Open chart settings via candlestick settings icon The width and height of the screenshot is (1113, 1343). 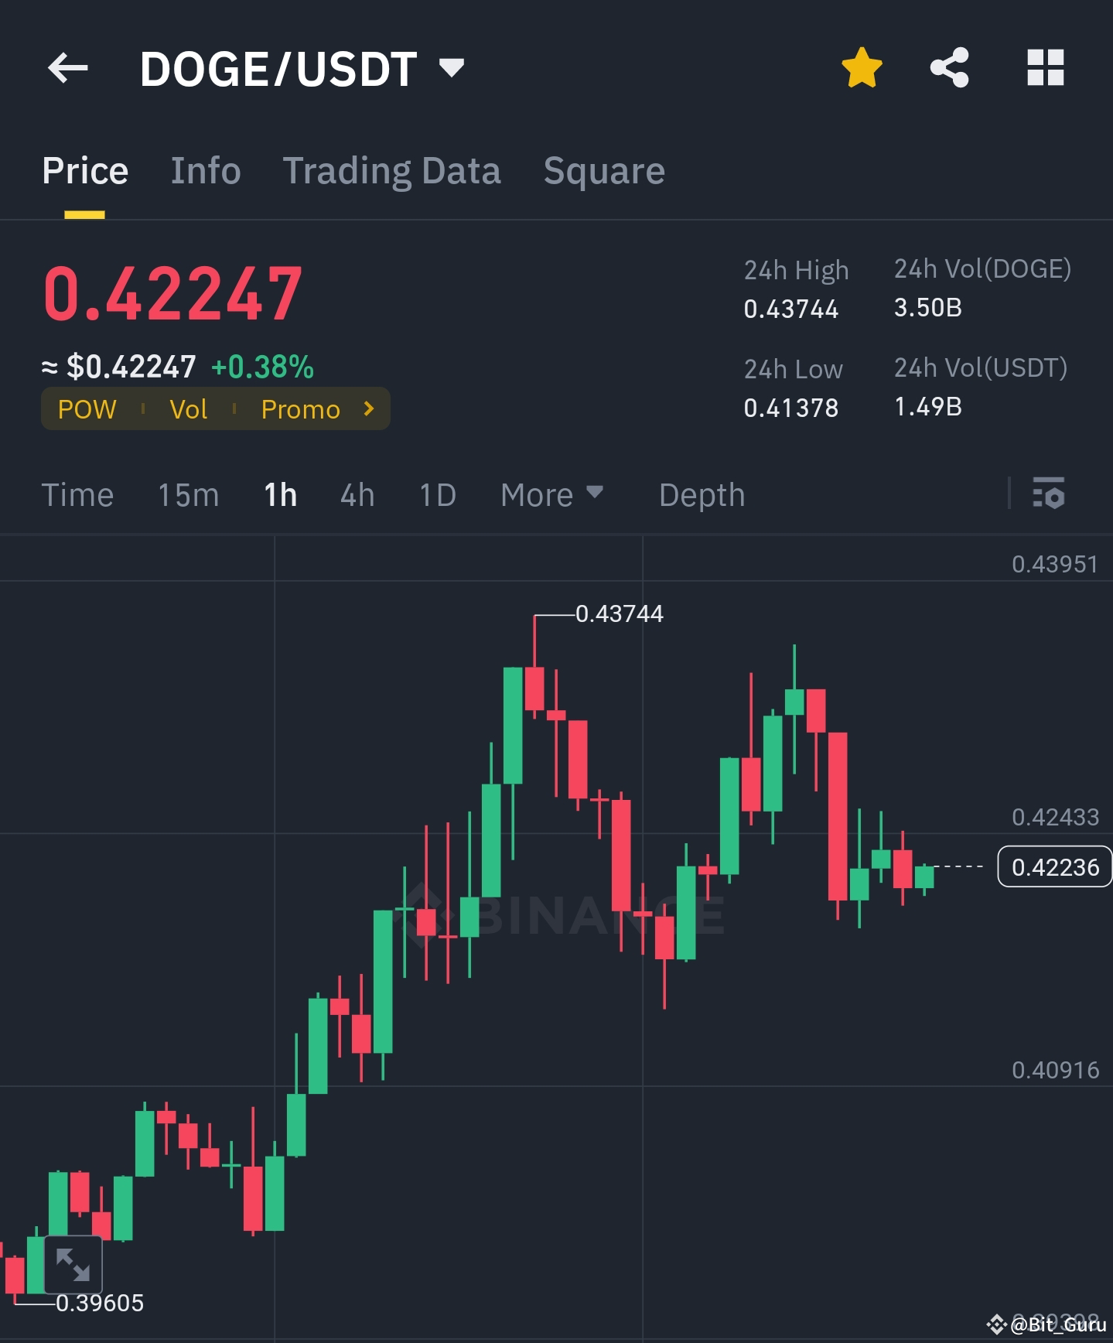[1050, 494]
